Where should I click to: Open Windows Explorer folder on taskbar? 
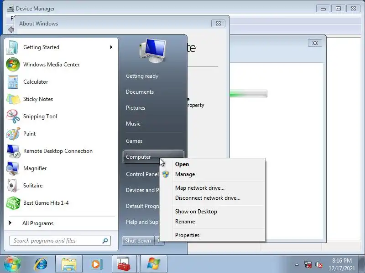tap(69, 264)
